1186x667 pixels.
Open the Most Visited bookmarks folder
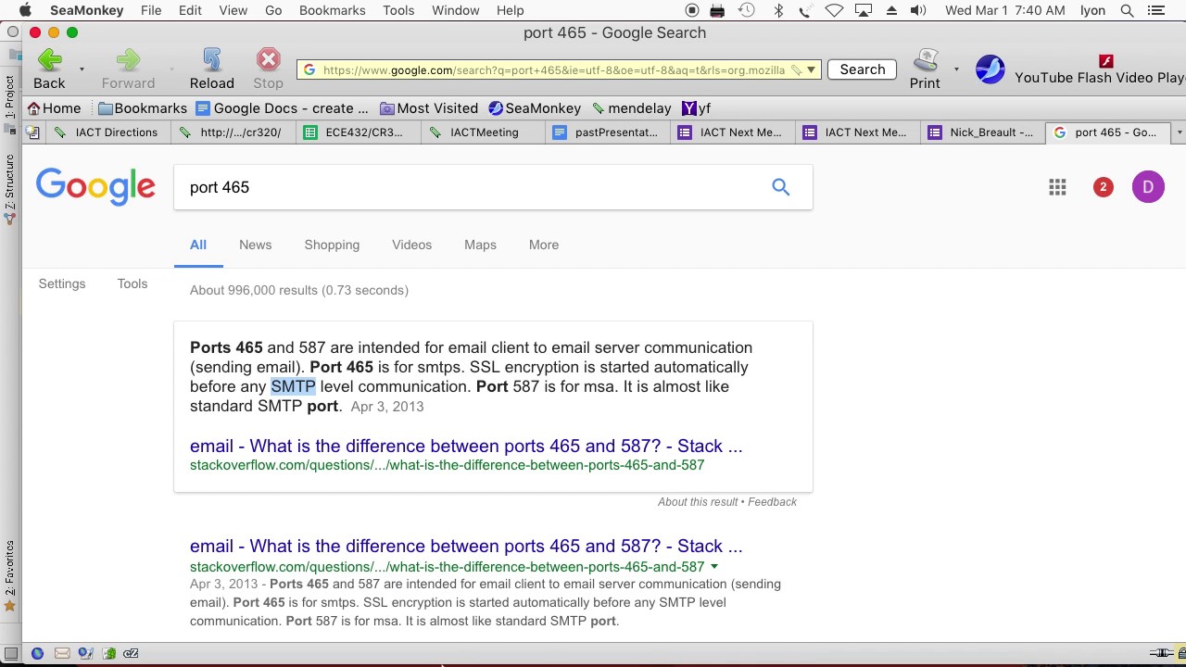tap(429, 108)
